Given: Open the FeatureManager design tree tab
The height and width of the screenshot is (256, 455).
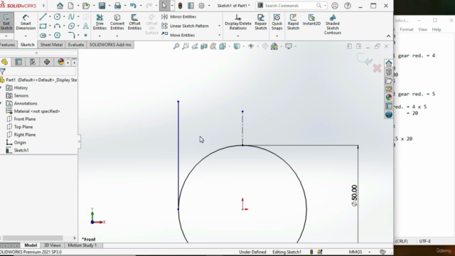Looking at the screenshot, I should click(x=4, y=62).
